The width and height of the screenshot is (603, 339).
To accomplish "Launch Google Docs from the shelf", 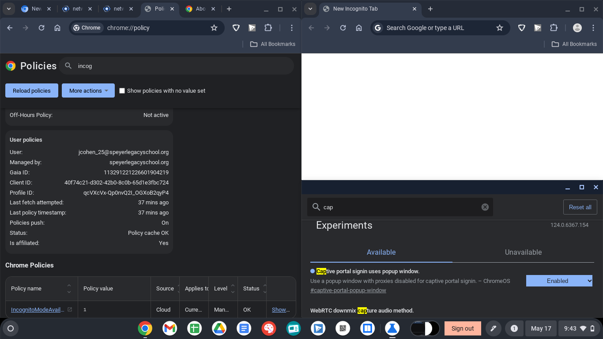I will [244, 328].
